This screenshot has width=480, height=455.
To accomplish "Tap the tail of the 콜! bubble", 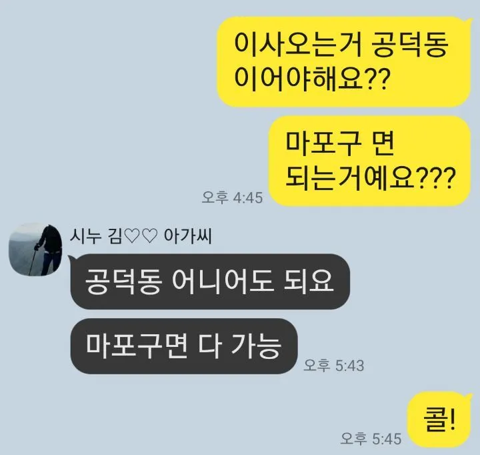I will (470, 396).
